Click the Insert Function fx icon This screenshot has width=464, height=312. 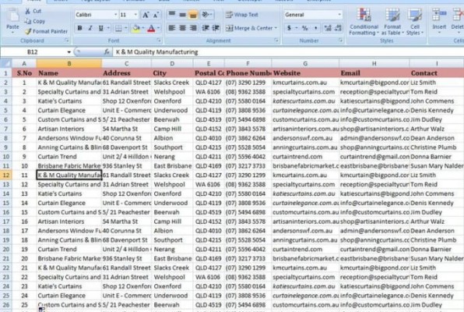(x=107, y=52)
